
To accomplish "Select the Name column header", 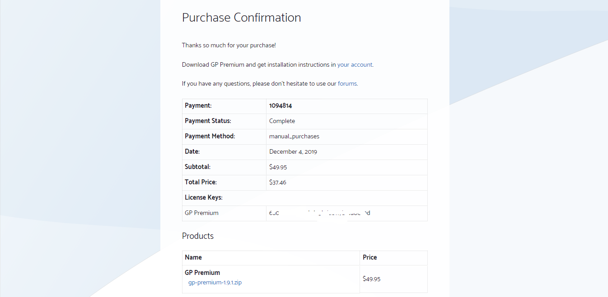I will [193, 257].
